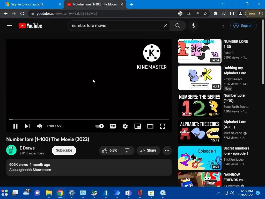Show hidden tray icons chevron
Image resolution: width=265 pixels, height=199 pixels.
click(218, 193)
